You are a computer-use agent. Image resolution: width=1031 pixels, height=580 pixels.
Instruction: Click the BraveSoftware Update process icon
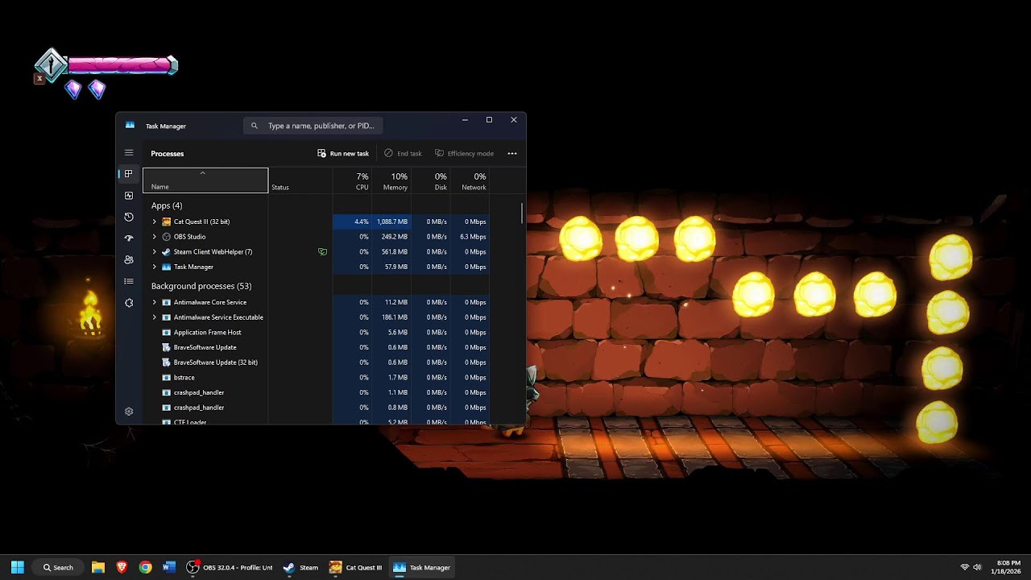(167, 347)
